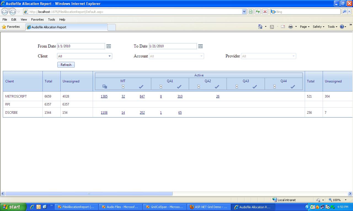The height and width of the screenshot is (211, 353).
Task: Open the File menu
Action: [x=5, y=20]
